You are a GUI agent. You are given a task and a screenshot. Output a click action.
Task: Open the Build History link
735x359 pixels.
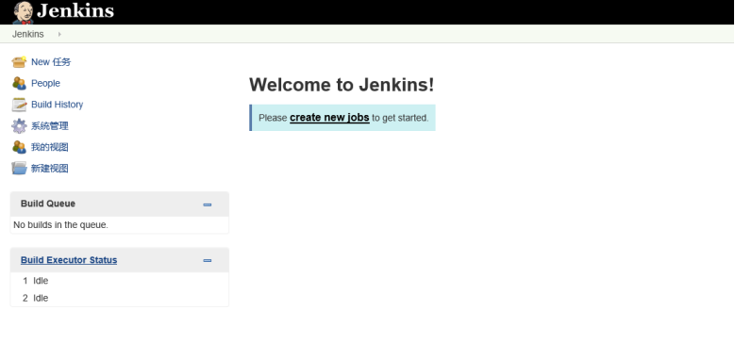click(x=58, y=105)
